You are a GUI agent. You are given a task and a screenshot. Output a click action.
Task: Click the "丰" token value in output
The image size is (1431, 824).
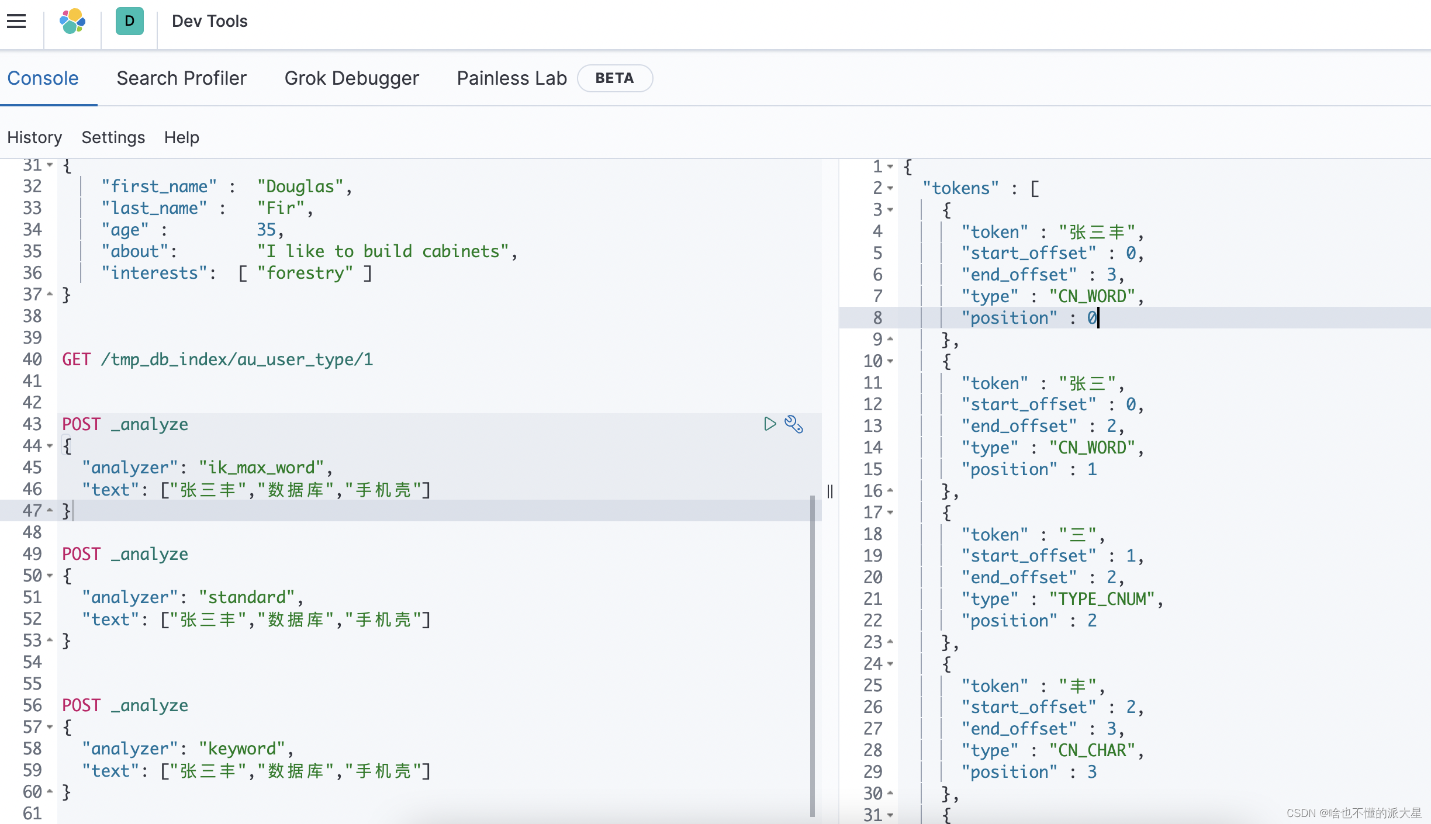pos(1078,685)
